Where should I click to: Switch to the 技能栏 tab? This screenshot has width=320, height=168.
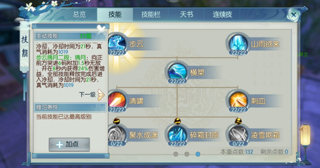point(151,14)
